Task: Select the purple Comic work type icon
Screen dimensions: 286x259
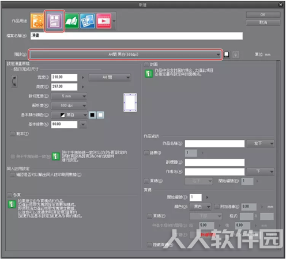Action: coord(55,21)
